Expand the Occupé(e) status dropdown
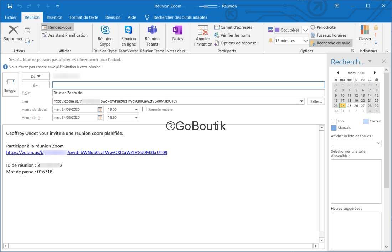 click(305, 30)
